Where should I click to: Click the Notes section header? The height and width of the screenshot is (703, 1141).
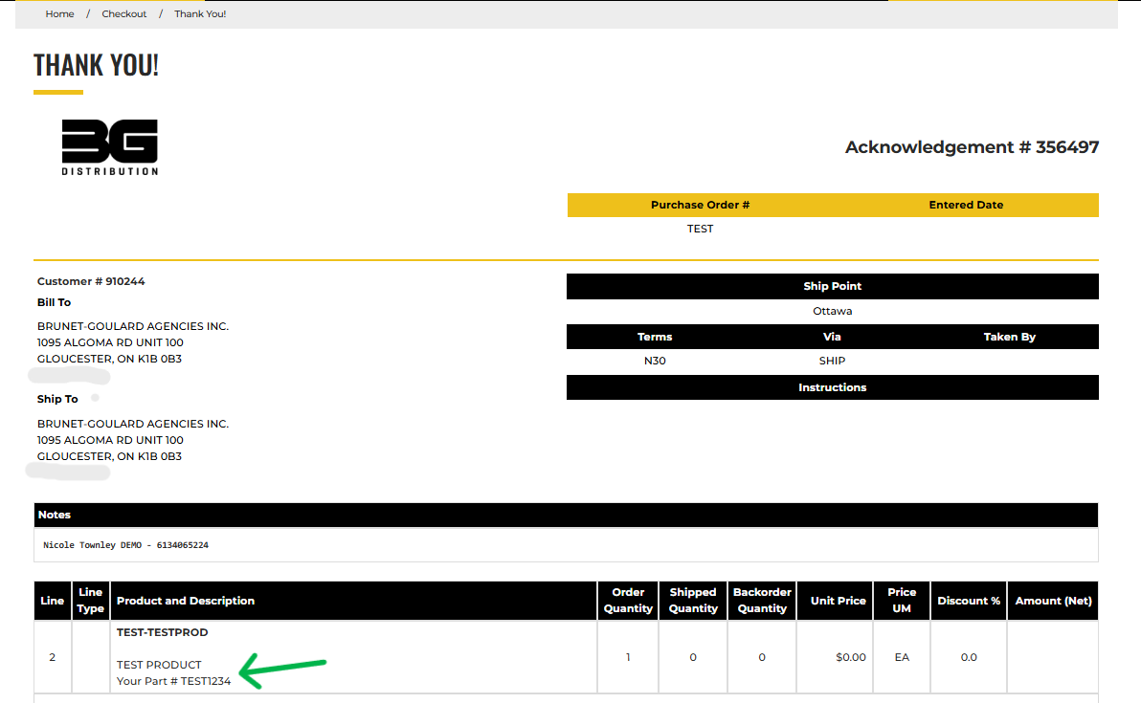566,515
